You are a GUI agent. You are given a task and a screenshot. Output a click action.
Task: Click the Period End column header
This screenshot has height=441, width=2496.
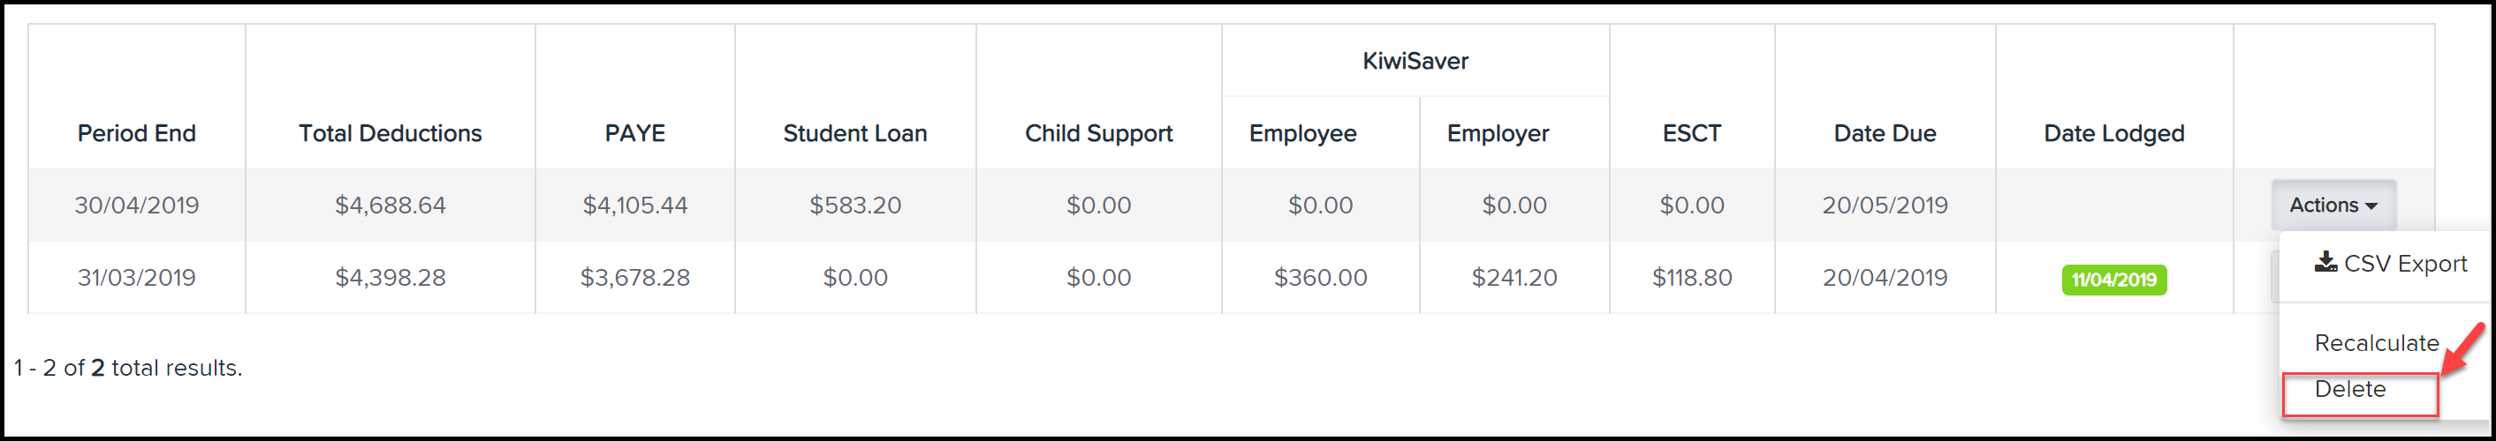click(x=137, y=133)
